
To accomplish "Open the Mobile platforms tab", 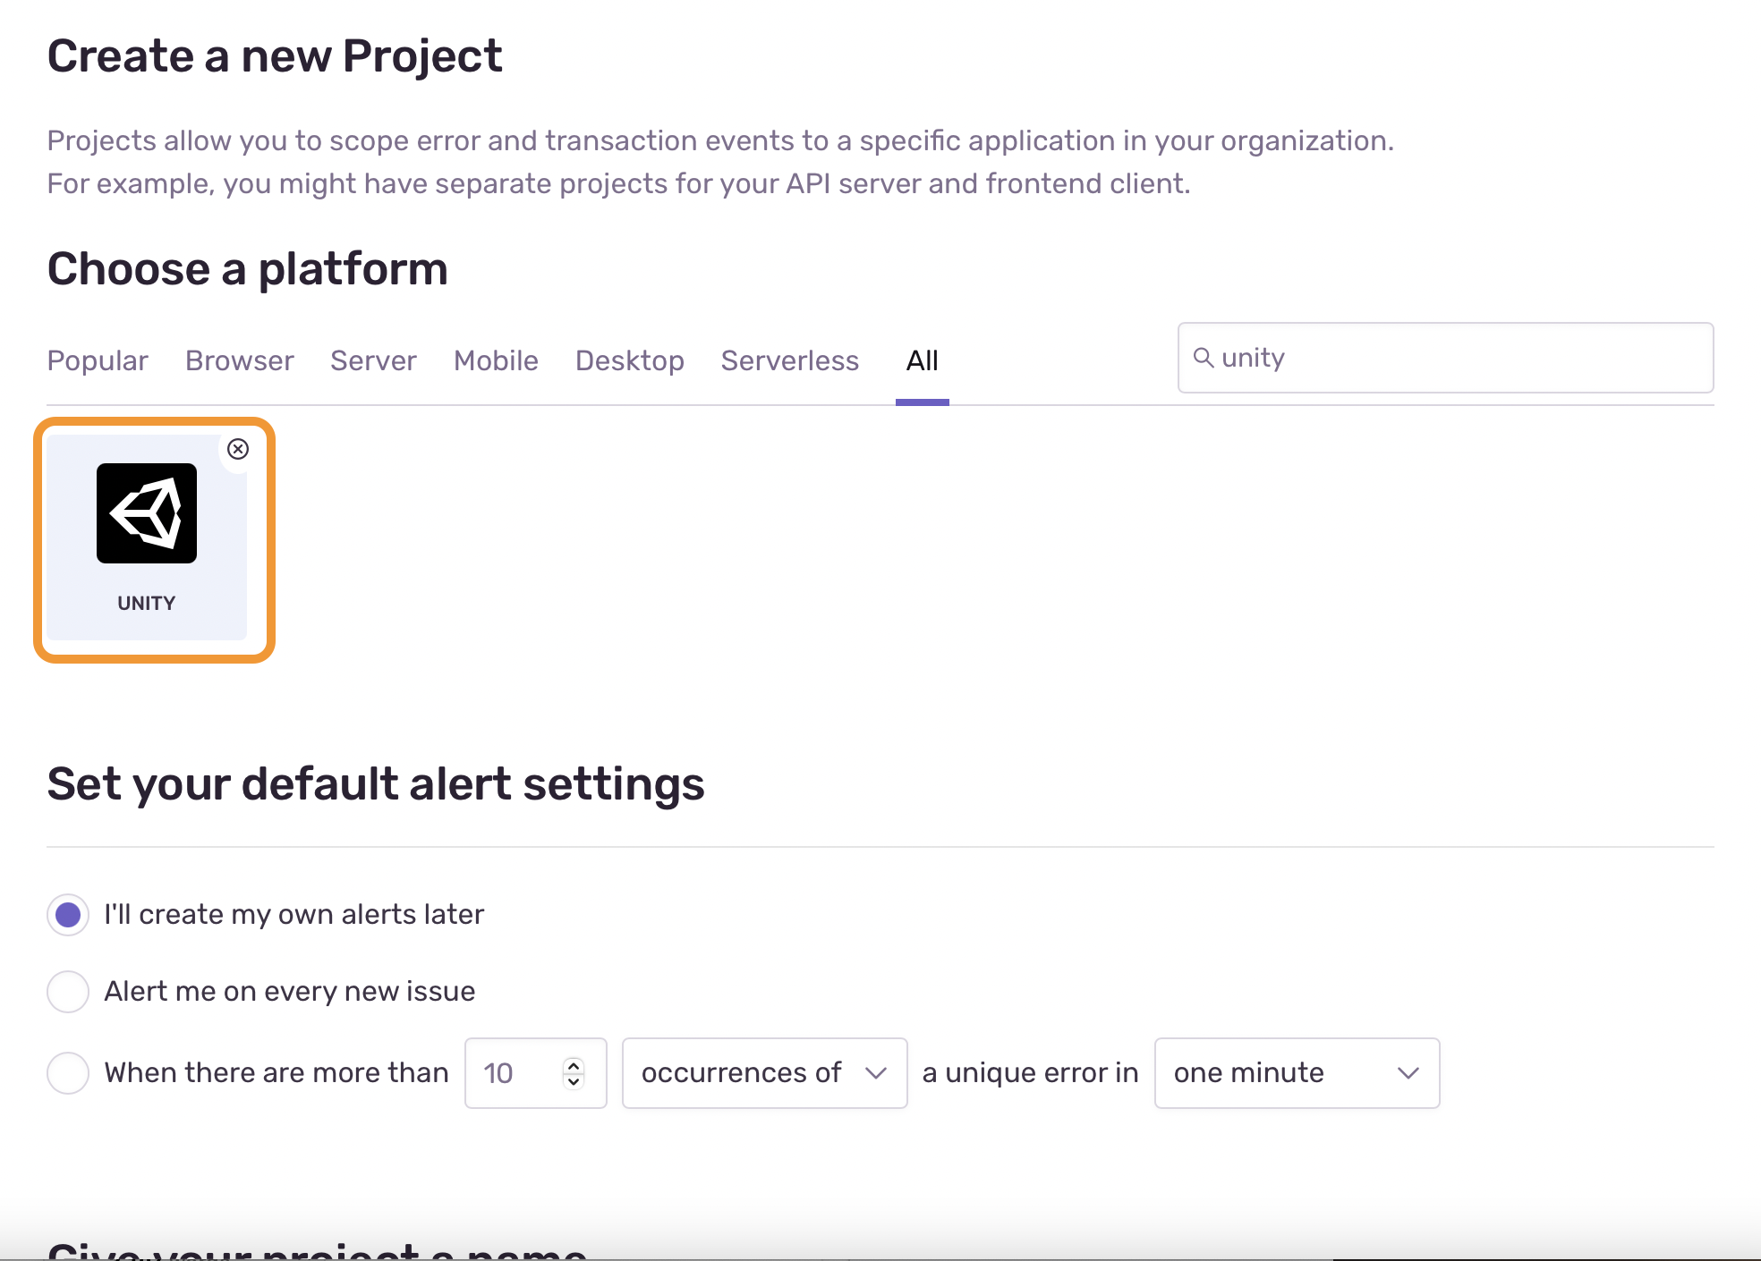I will pos(496,360).
